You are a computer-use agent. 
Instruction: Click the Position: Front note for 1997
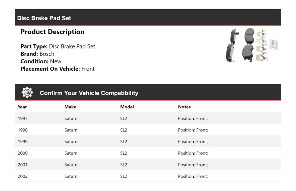(x=193, y=119)
